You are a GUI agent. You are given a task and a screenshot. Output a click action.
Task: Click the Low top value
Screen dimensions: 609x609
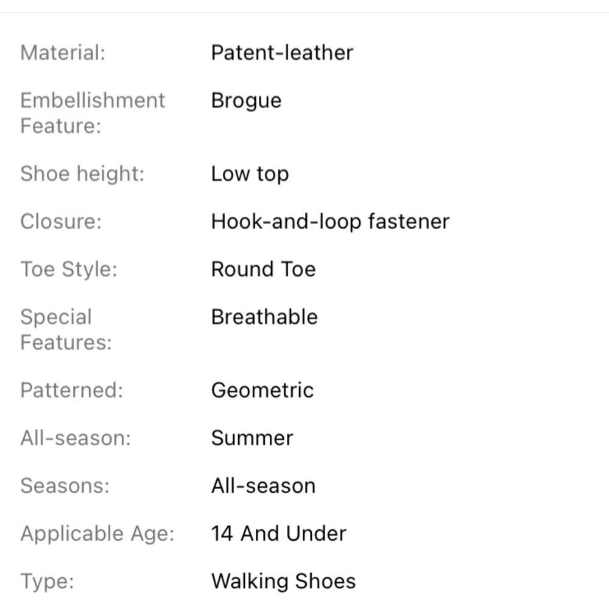click(x=250, y=174)
